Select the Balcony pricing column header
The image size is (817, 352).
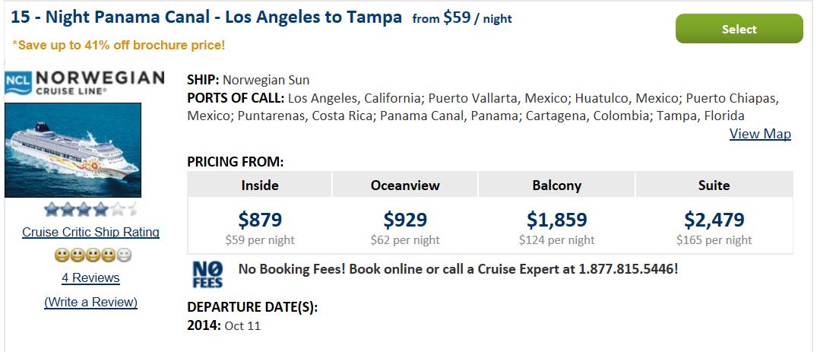(556, 186)
